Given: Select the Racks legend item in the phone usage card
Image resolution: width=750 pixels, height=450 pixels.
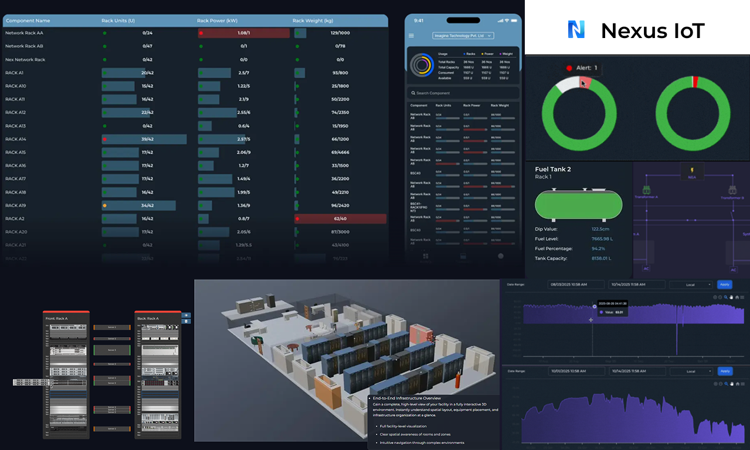Looking at the screenshot, I should pyautogui.click(x=469, y=54).
